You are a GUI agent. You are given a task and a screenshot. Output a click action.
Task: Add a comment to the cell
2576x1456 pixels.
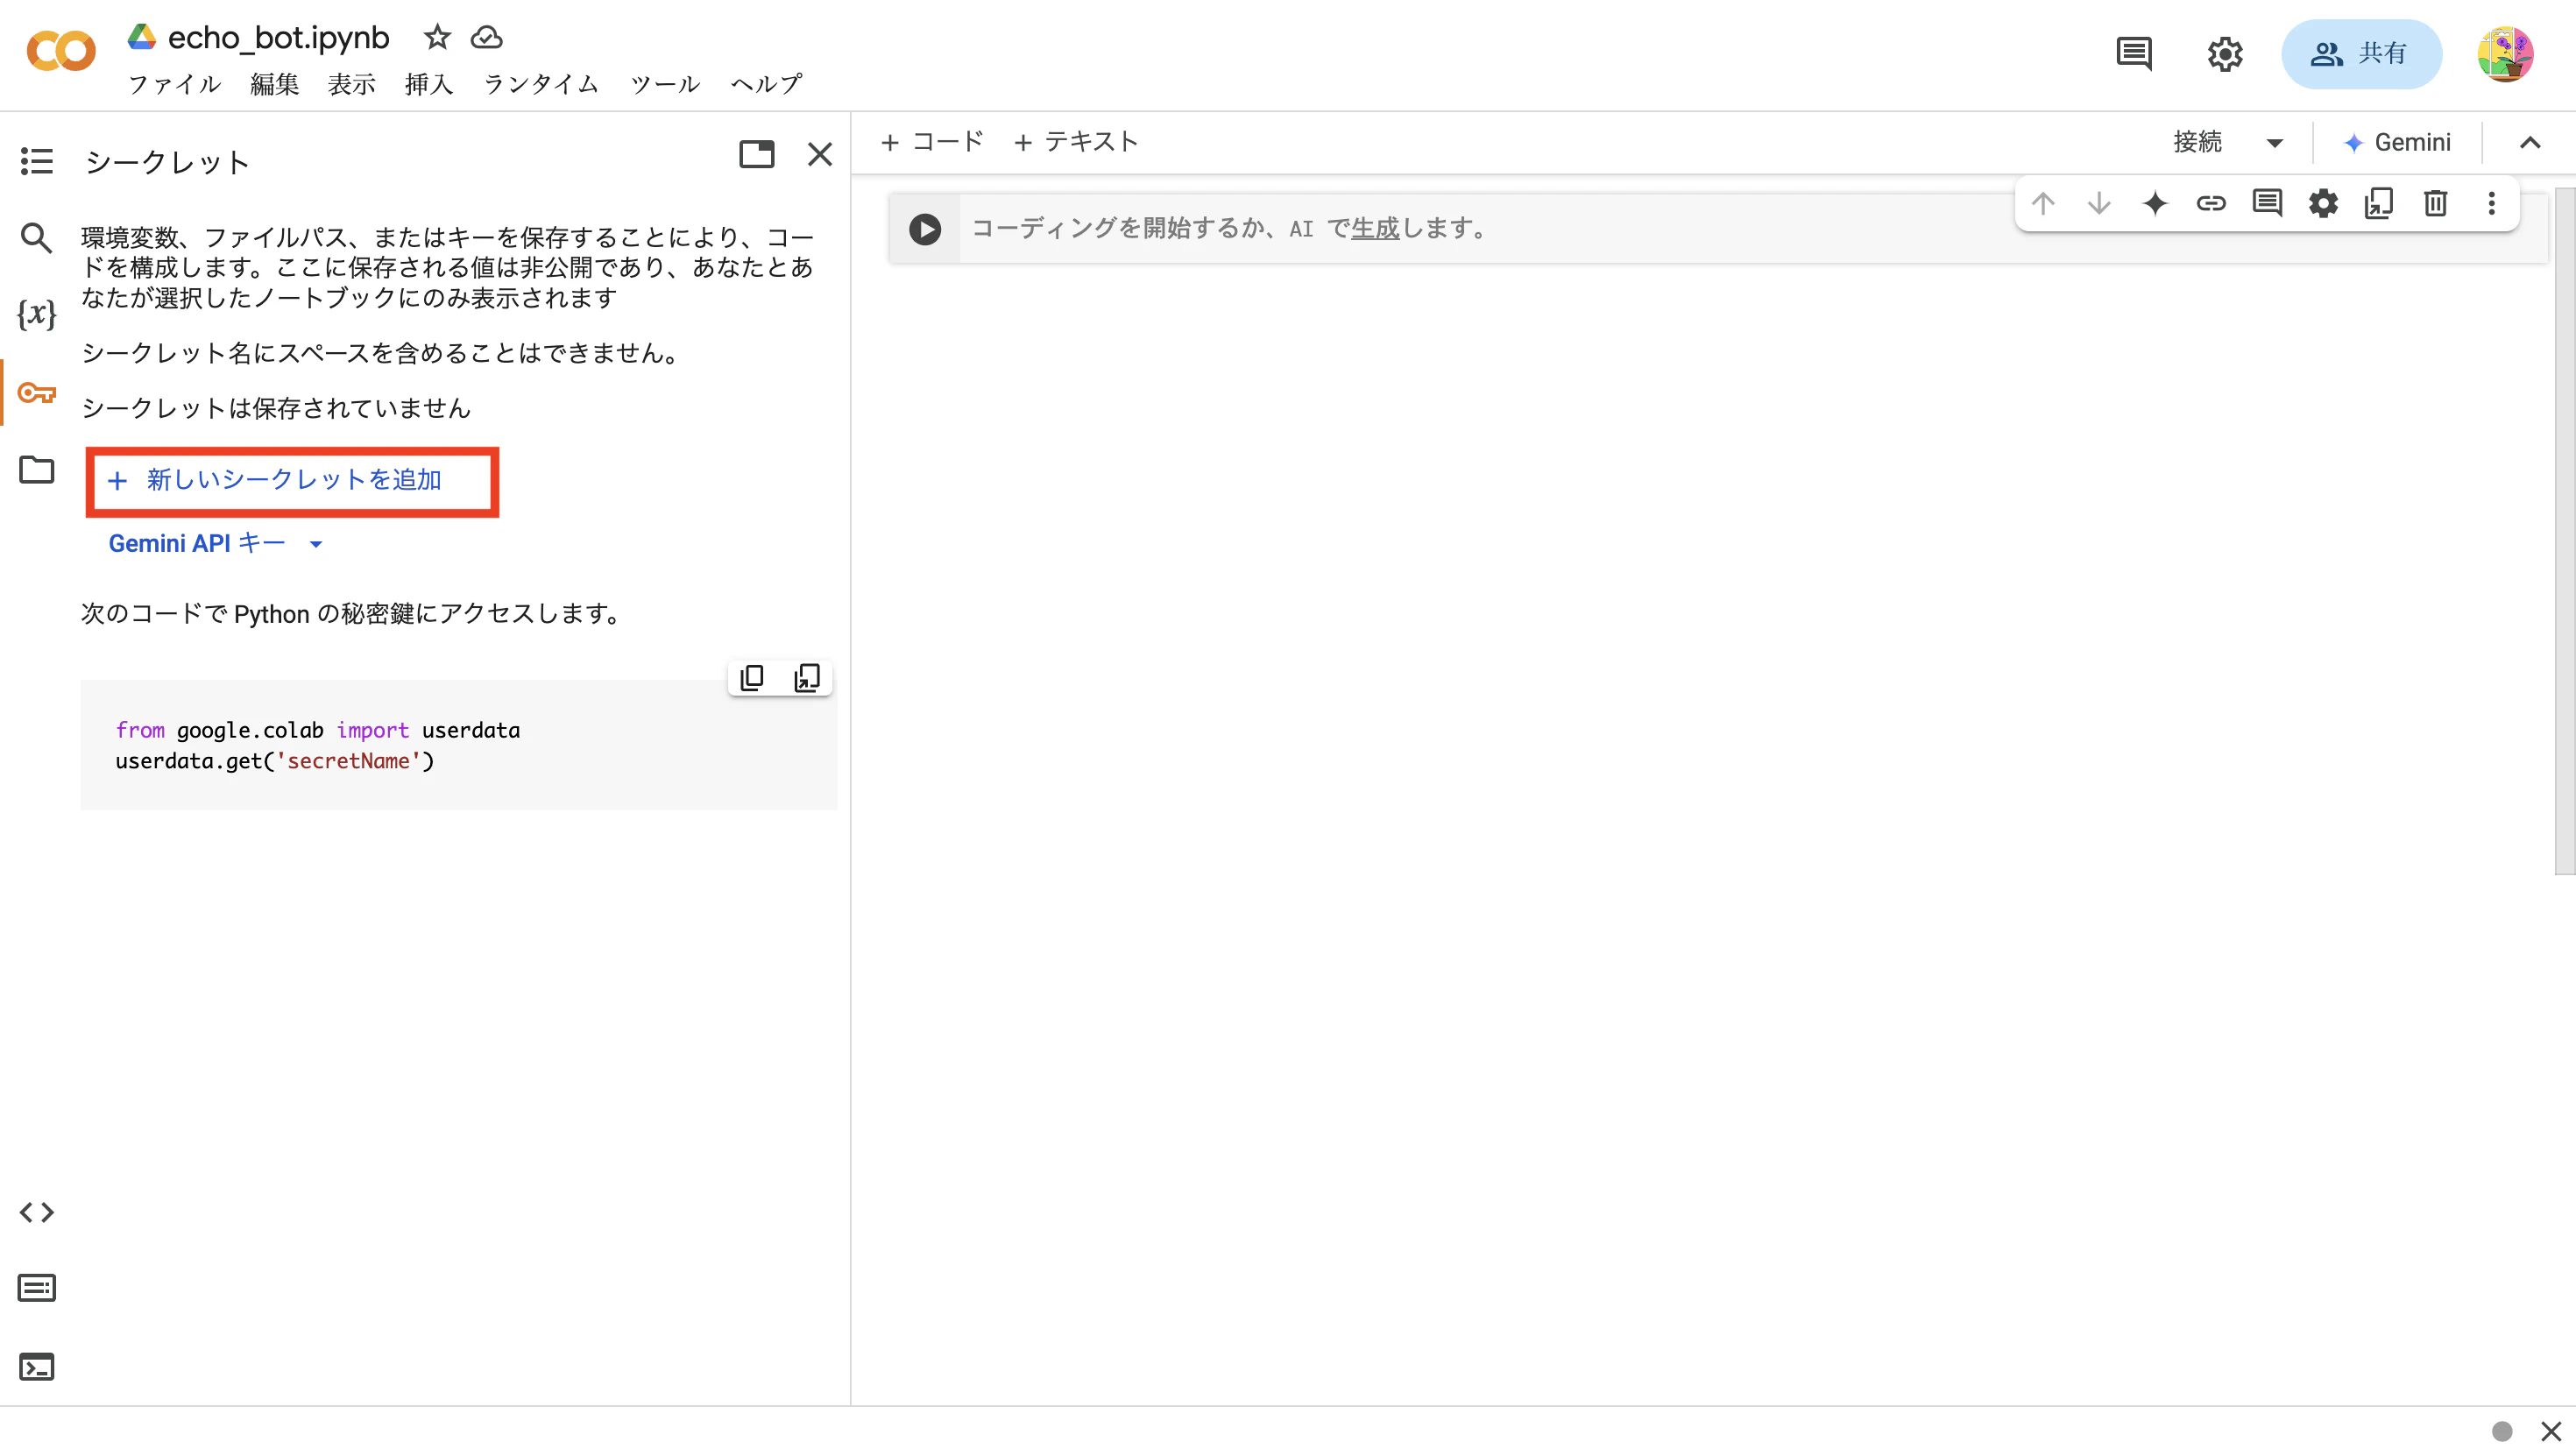click(2267, 204)
